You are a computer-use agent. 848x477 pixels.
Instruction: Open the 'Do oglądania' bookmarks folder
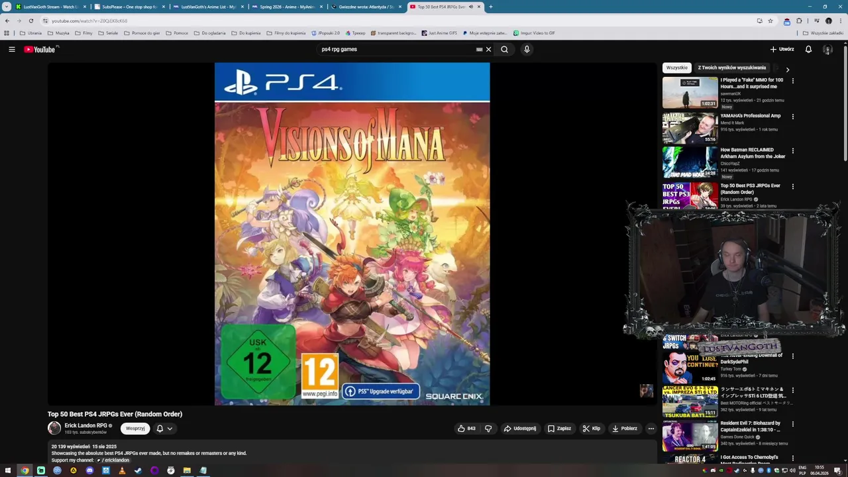209,33
